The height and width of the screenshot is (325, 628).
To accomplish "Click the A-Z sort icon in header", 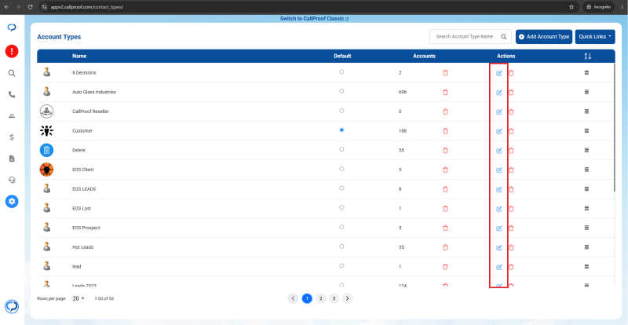I will coord(587,56).
